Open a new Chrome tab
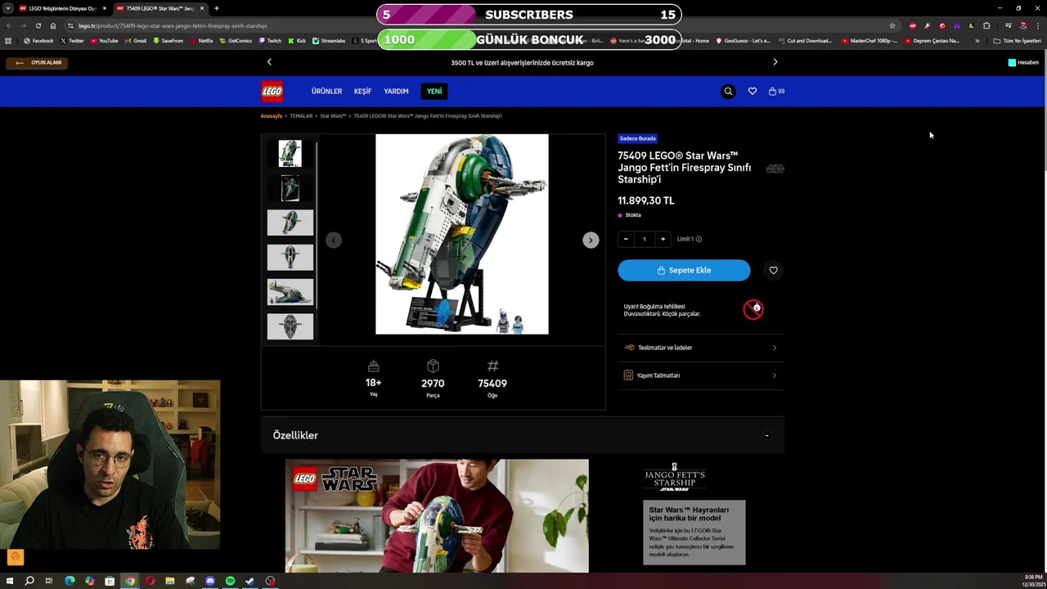Viewport: 1047px width, 589px height. coord(216,8)
